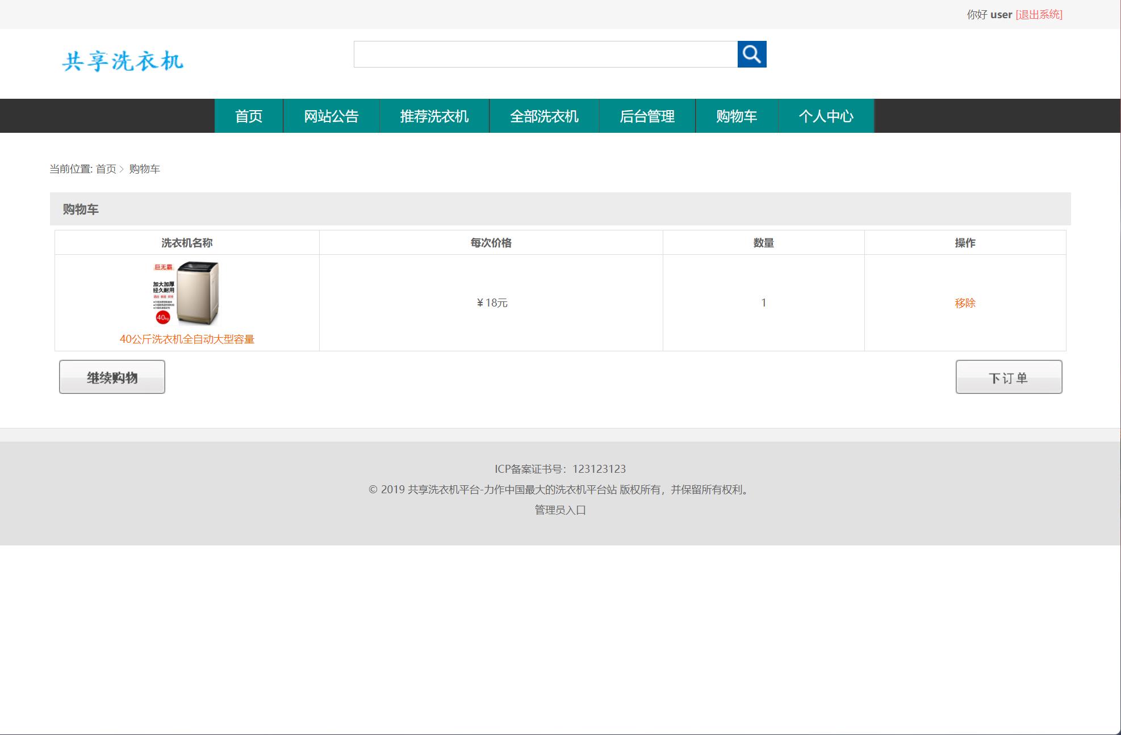Image resolution: width=1121 pixels, height=735 pixels.
Task: Place the order with 下订单 button
Action: point(1009,377)
